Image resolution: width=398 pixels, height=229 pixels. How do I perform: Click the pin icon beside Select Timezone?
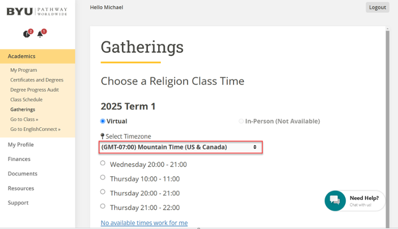(102, 136)
